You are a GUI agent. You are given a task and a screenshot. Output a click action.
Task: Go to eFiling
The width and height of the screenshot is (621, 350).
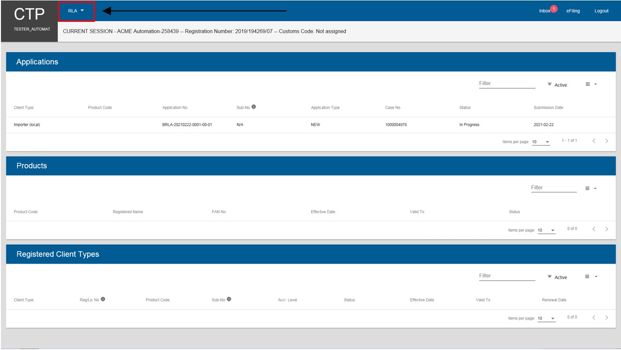point(573,11)
